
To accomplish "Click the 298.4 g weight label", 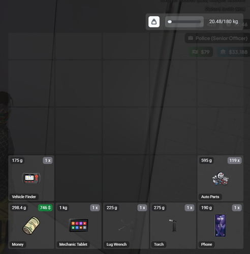I will point(19,208).
